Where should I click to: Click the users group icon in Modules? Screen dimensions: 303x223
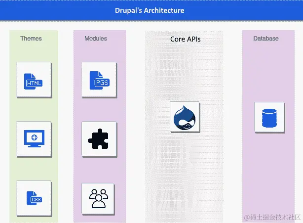coord(98,199)
